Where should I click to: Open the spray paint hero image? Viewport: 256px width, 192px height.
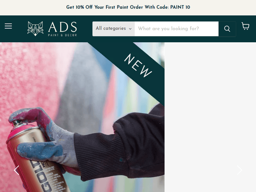[82, 117]
